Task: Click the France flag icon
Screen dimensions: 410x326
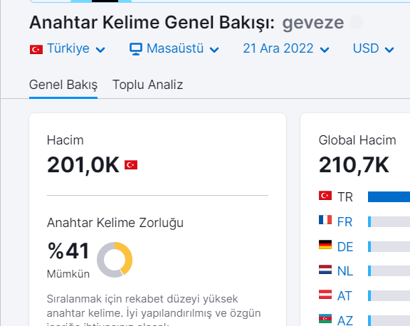Action: pyautogui.click(x=325, y=220)
